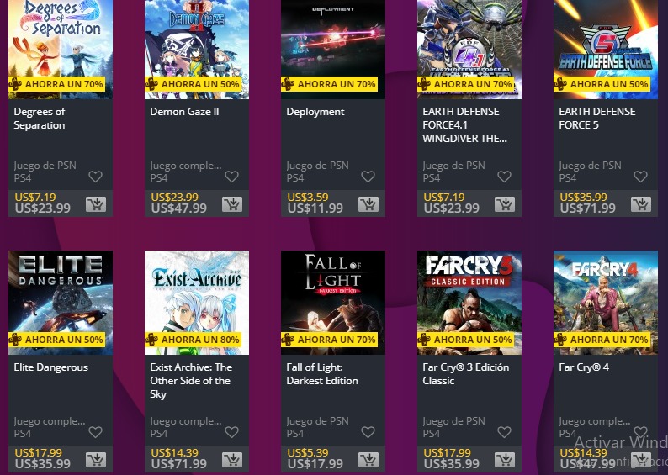Toggle heart on EARTH DEFENSE FORCE4.1 WINGDIVER
Image resolution: width=668 pixels, height=475 pixels.
(x=505, y=177)
